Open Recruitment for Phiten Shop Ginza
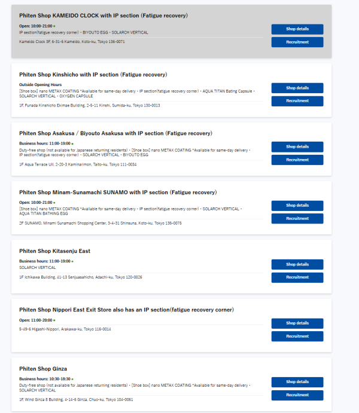359x413 pixels. click(297, 395)
